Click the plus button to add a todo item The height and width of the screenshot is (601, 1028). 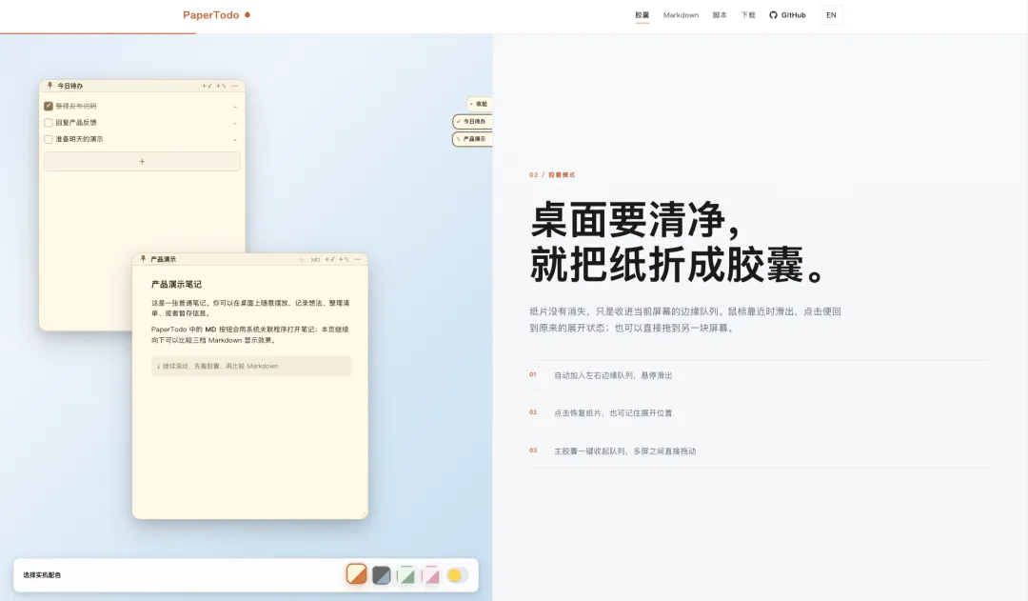(x=142, y=161)
